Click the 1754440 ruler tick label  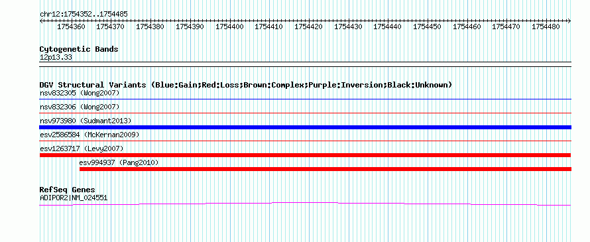point(388,27)
